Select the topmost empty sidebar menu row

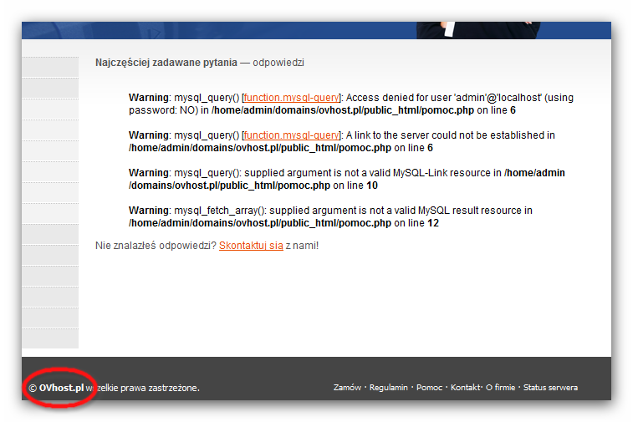[x=50, y=68]
